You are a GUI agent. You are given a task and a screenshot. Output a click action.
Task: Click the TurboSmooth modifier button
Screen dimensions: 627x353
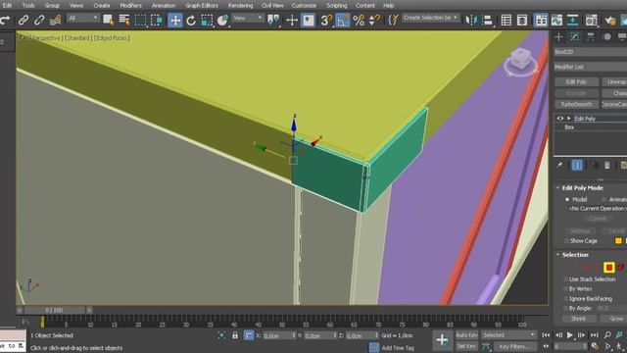[577, 104]
